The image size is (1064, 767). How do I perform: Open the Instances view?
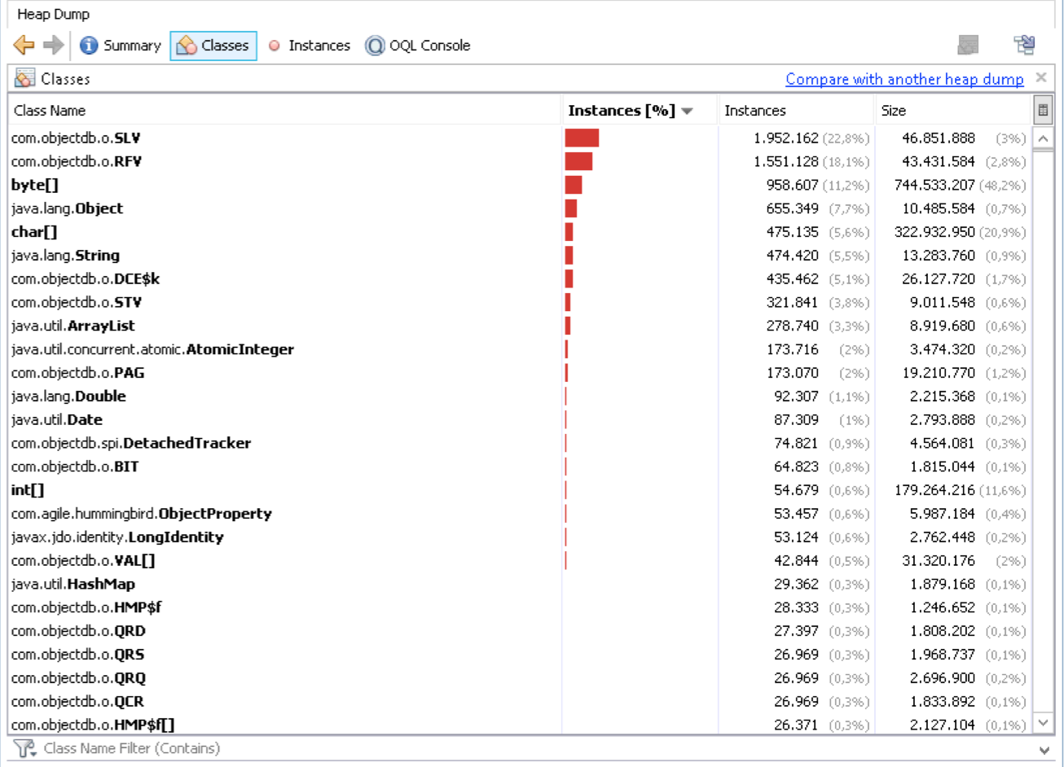pos(310,46)
